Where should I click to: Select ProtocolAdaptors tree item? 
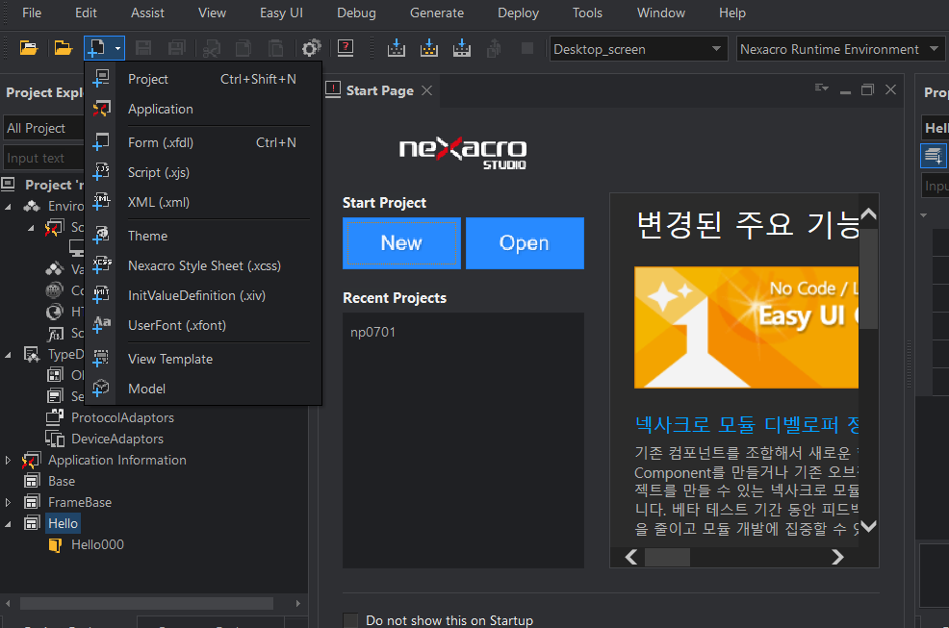click(x=122, y=417)
